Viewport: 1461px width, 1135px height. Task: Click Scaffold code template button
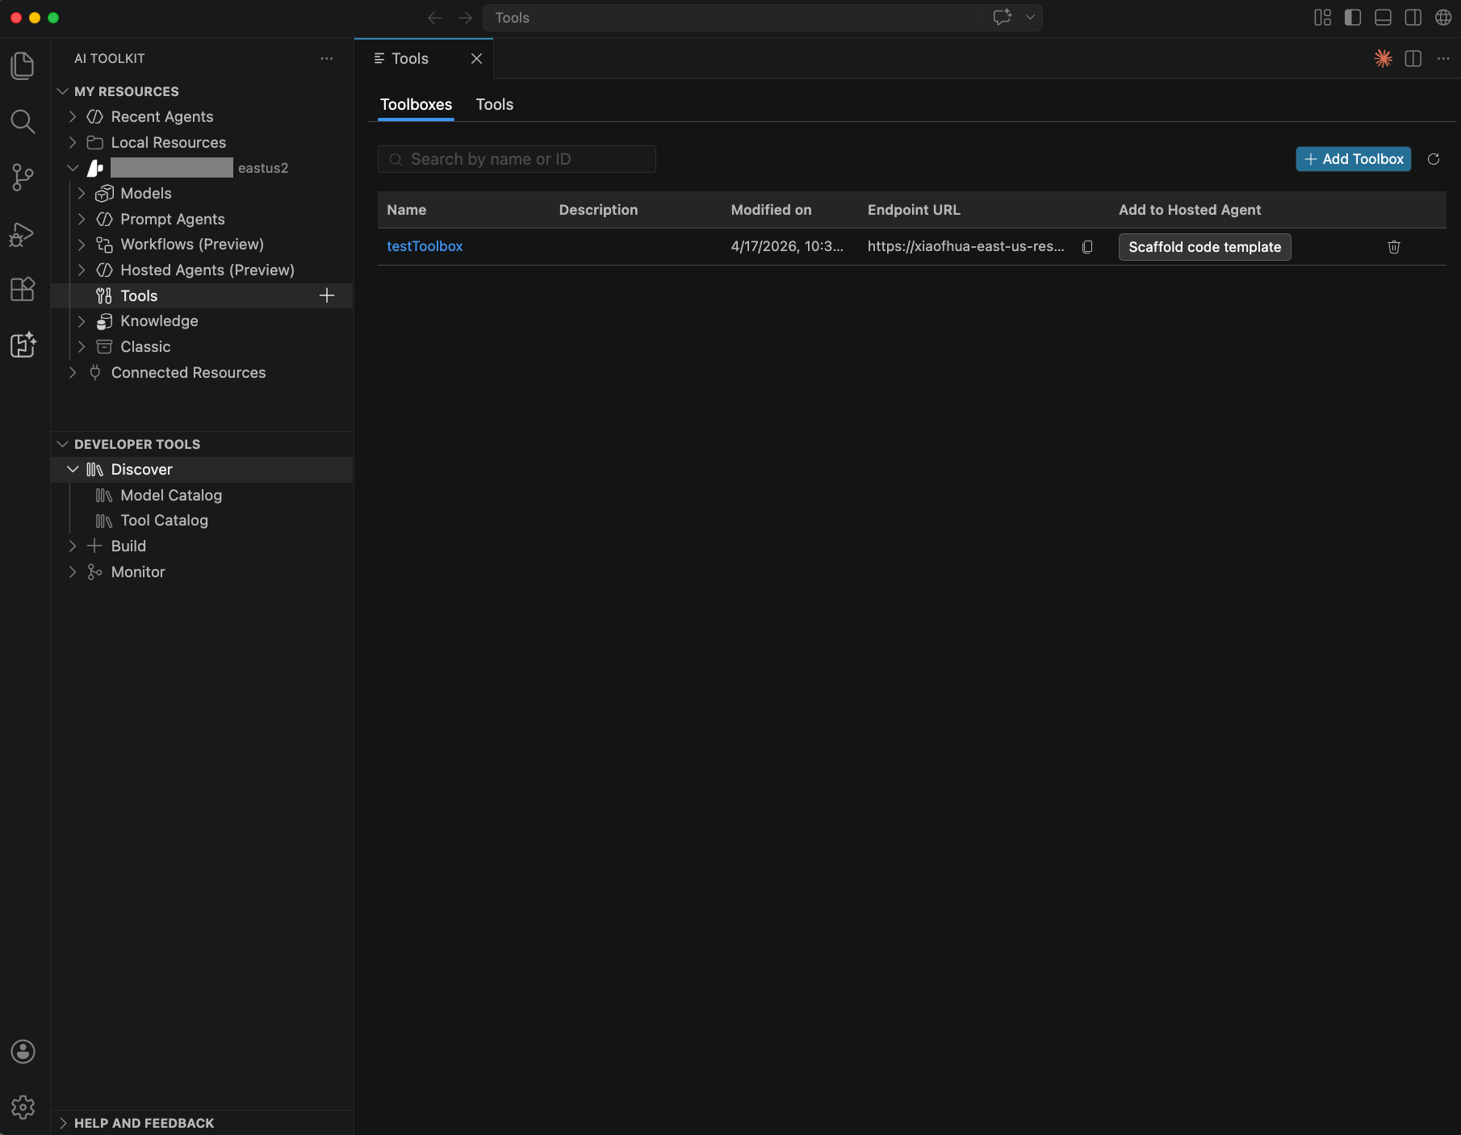[x=1204, y=247]
